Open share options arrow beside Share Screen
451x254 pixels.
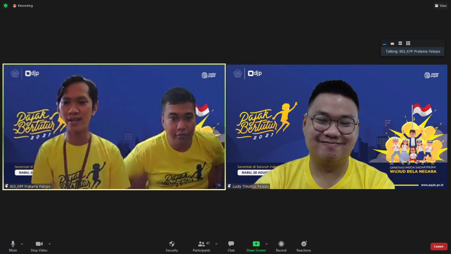266,244
